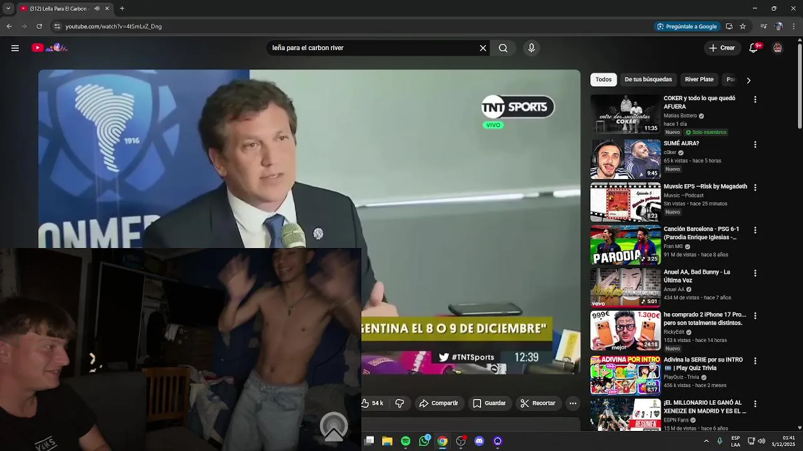Open the YouTube account avatar menu
Screen dimensions: 803x451
(x=778, y=48)
